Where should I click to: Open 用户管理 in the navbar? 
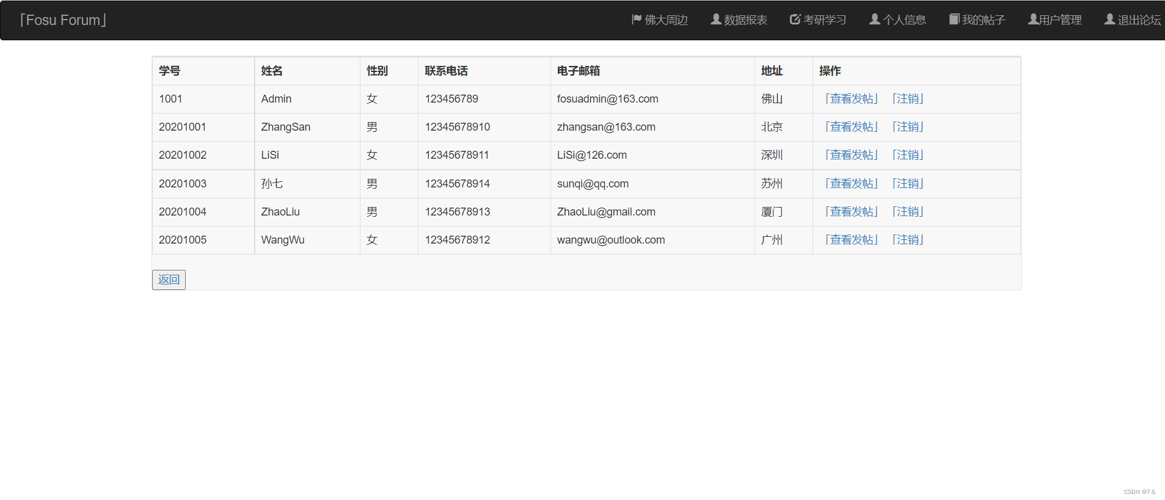tap(1055, 20)
